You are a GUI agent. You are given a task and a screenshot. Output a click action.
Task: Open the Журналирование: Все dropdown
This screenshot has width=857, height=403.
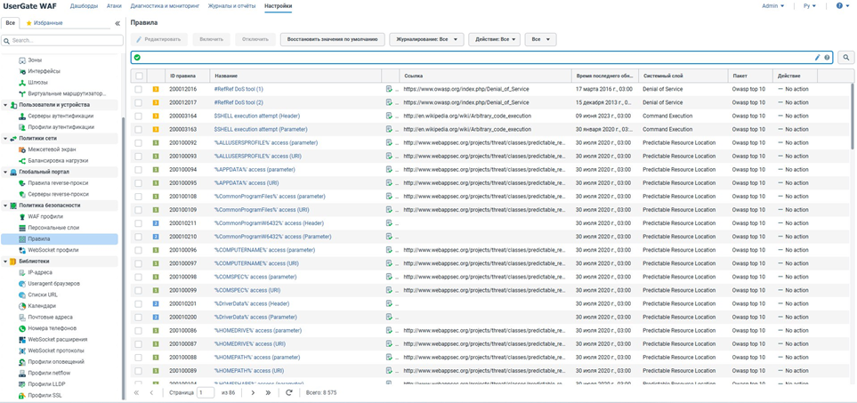(426, 39)
